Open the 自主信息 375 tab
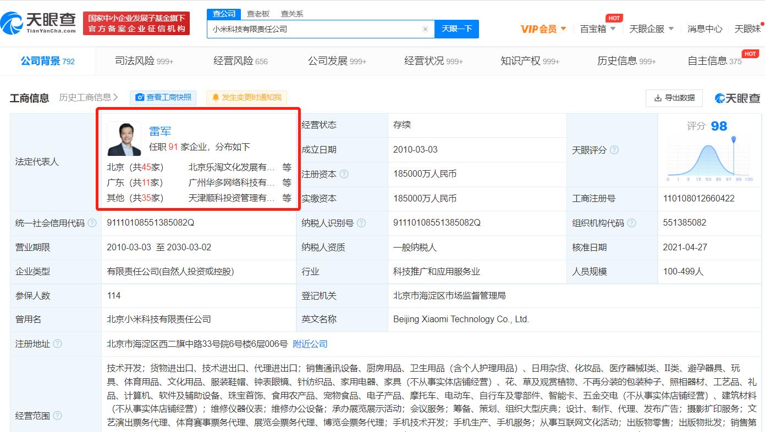 coord(714,61)
